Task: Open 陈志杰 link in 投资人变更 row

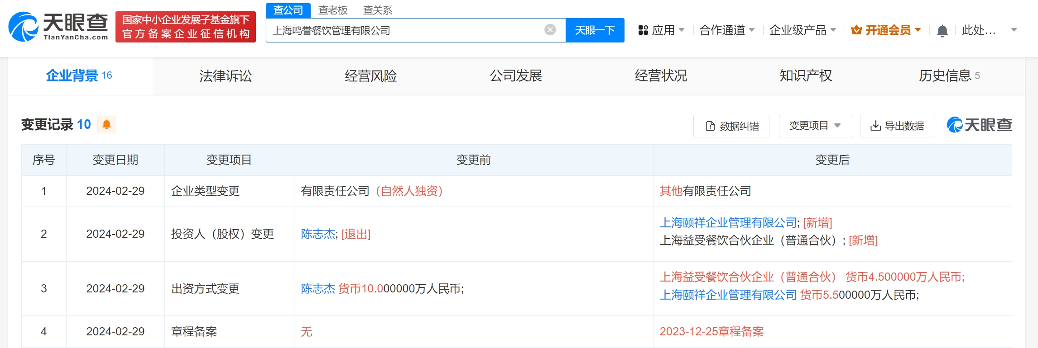Action: tap(318, 234)
